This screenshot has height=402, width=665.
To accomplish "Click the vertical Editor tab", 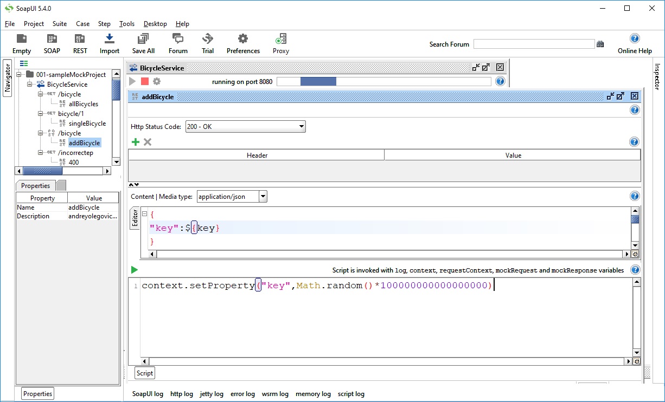I will click(136, 218).
